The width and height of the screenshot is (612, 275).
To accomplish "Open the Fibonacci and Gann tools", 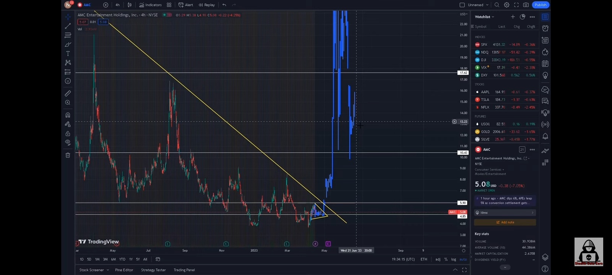I will 68,36.
